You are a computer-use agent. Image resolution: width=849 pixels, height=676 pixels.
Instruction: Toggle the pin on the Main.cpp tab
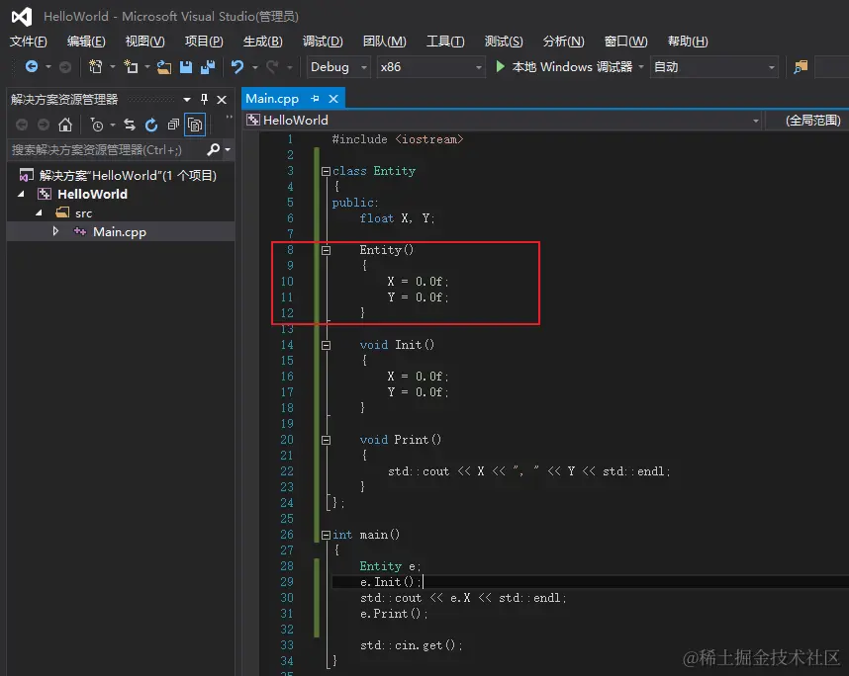pyautogui.click(x=315, y=99)
